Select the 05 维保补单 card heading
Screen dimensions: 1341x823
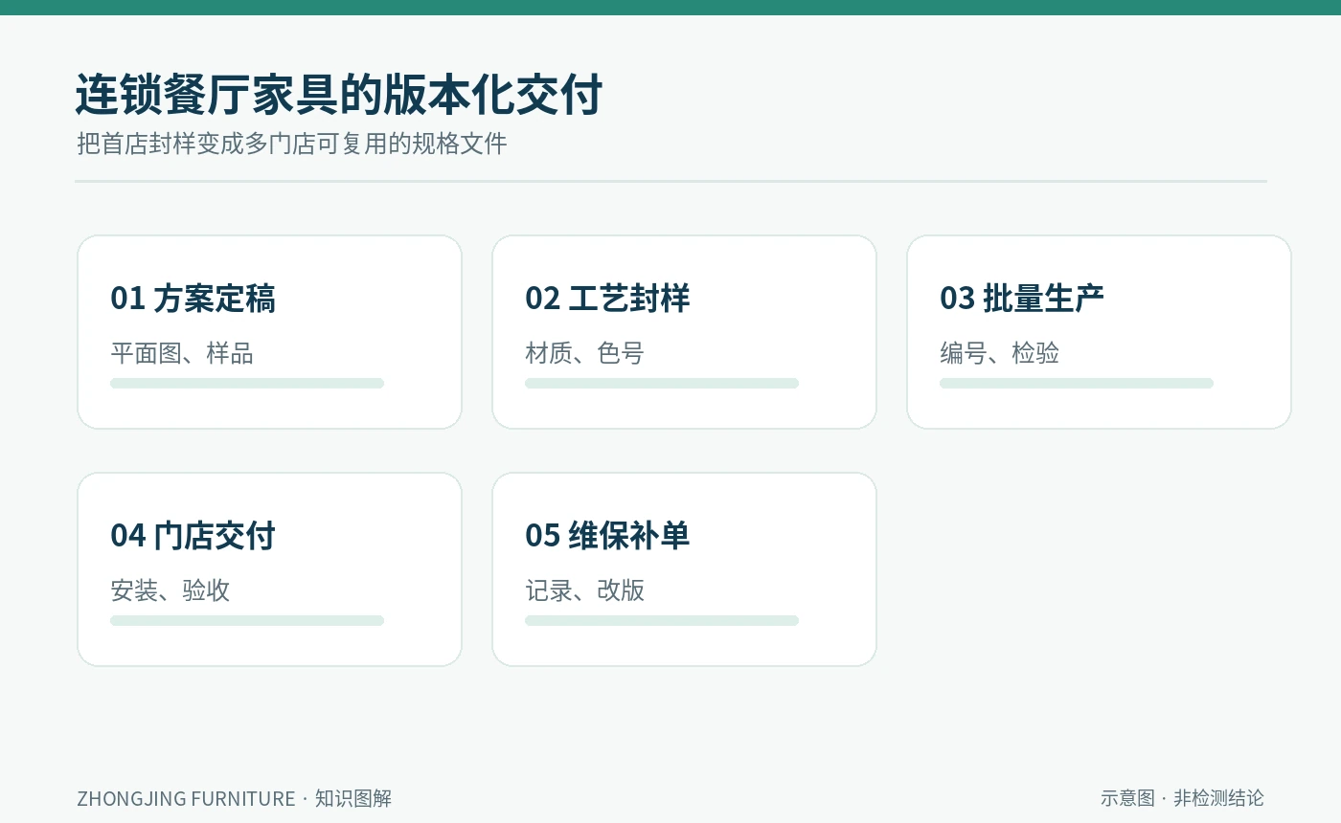pyautogui.click(x=607, y=536)
